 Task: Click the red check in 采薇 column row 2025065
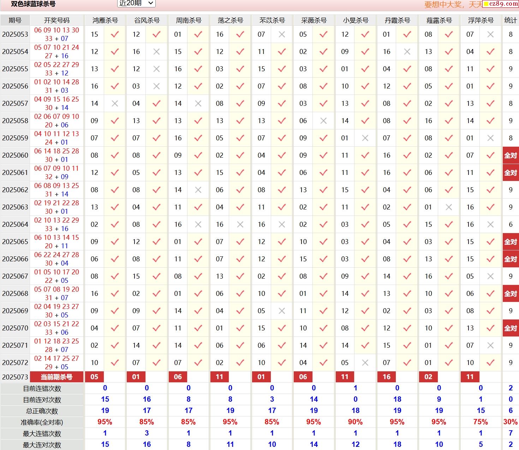point(323,242)
